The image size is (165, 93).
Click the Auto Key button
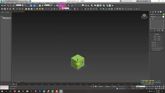133,87
